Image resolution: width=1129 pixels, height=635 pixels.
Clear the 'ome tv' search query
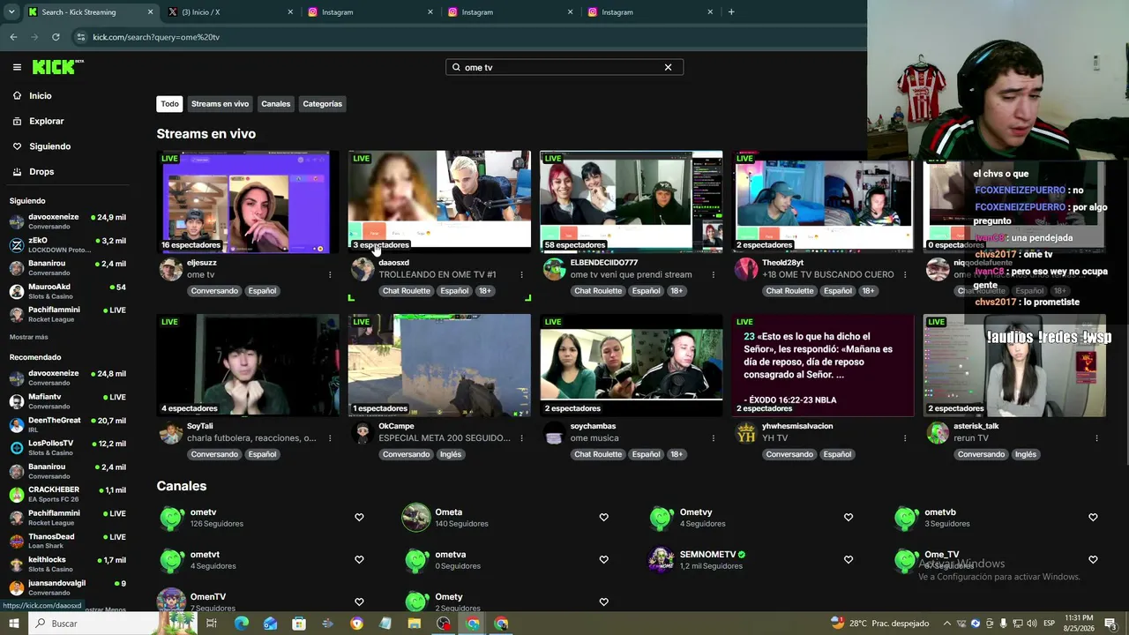668,67
